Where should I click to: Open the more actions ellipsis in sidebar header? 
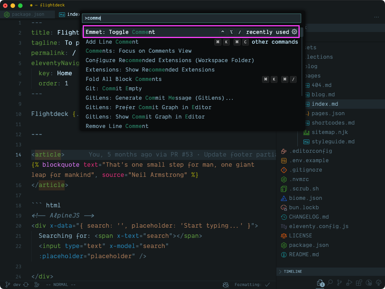[x=376, y=17]
